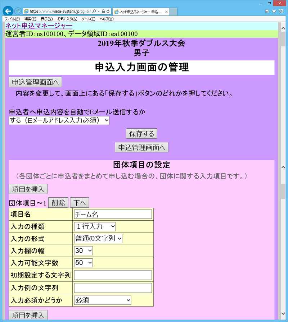Open browser Tools gear icon
The height and width of the screenshot is (322, 288).
[281, 11]
